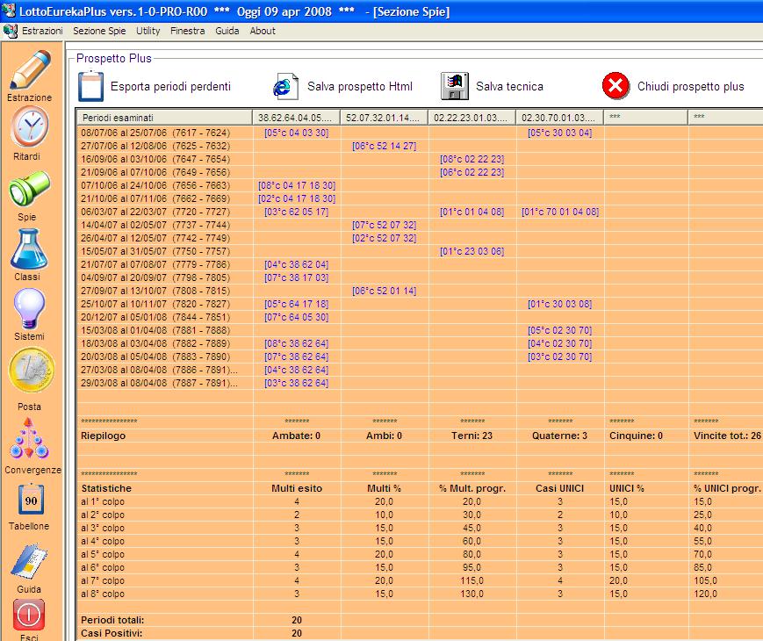Open the Posta euro coin icon
The image size is (763, 641).
[32, 370]
